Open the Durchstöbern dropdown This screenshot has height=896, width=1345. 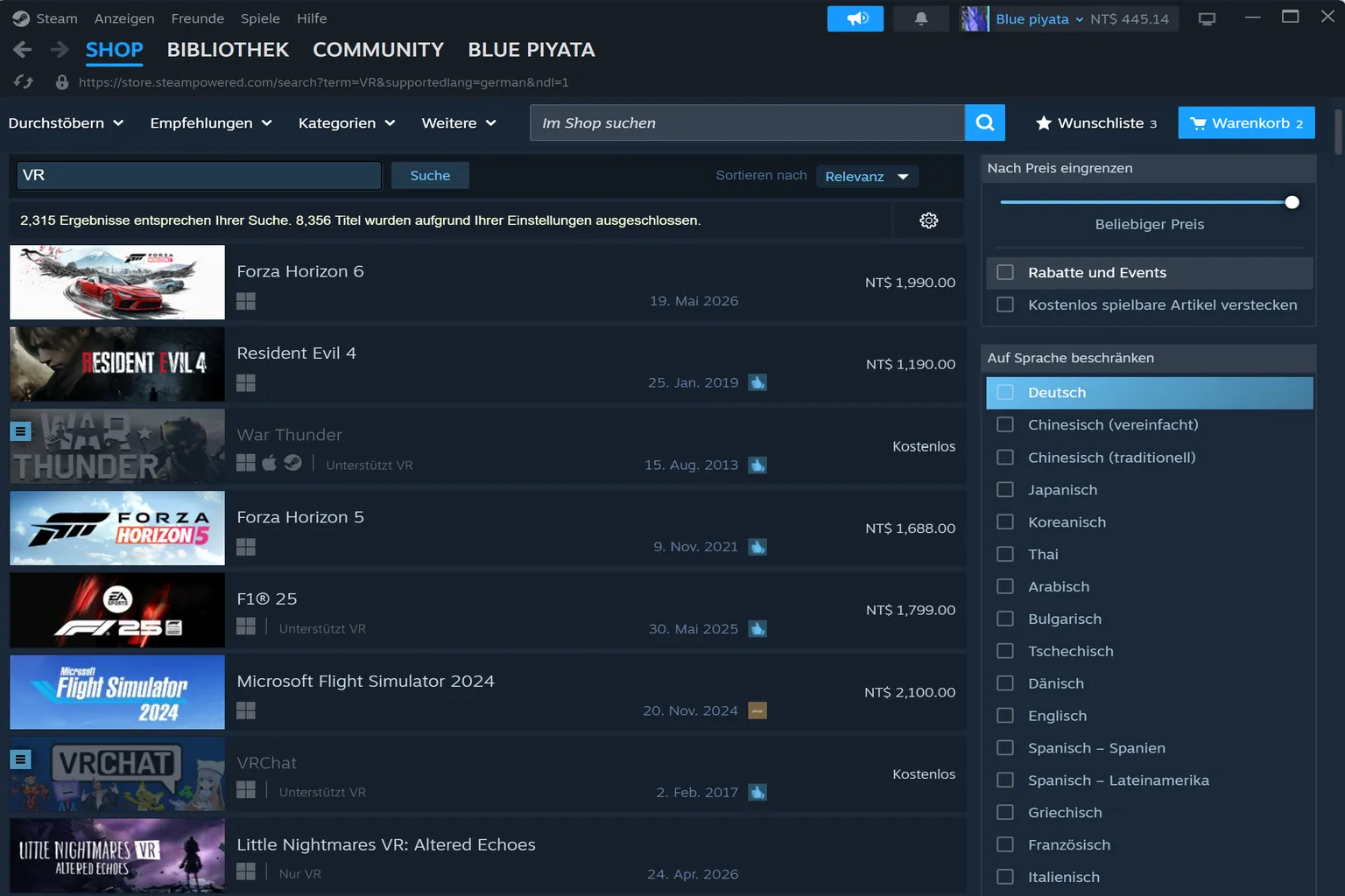pos(67,123)
